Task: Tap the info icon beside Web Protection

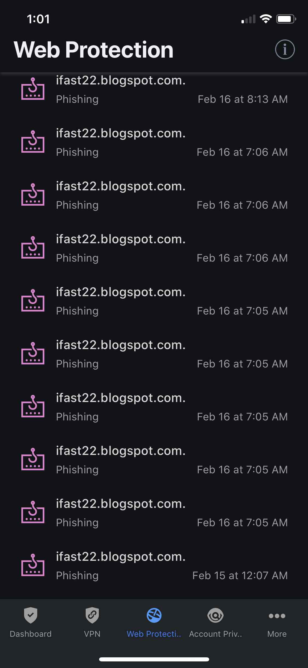Action: point(285,50)
